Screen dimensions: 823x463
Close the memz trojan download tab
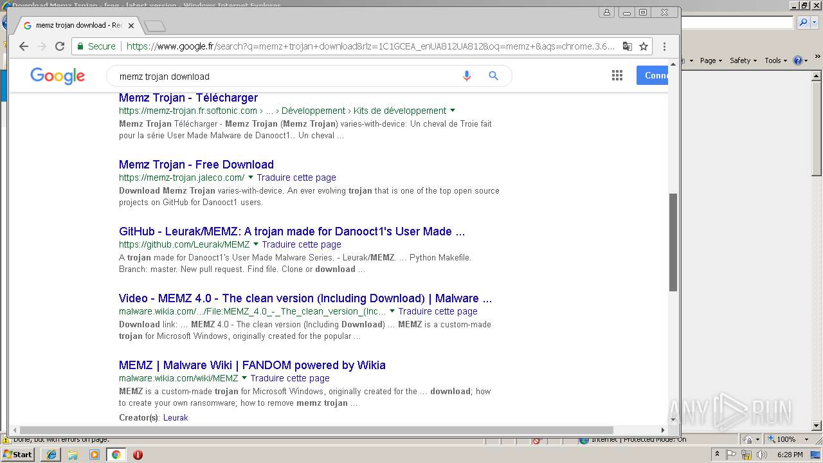click(x=131, y=26)
